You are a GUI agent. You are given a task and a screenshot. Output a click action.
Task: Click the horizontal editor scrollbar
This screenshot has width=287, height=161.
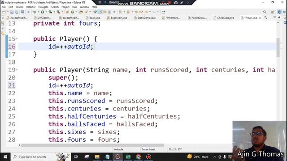(93, 145)
